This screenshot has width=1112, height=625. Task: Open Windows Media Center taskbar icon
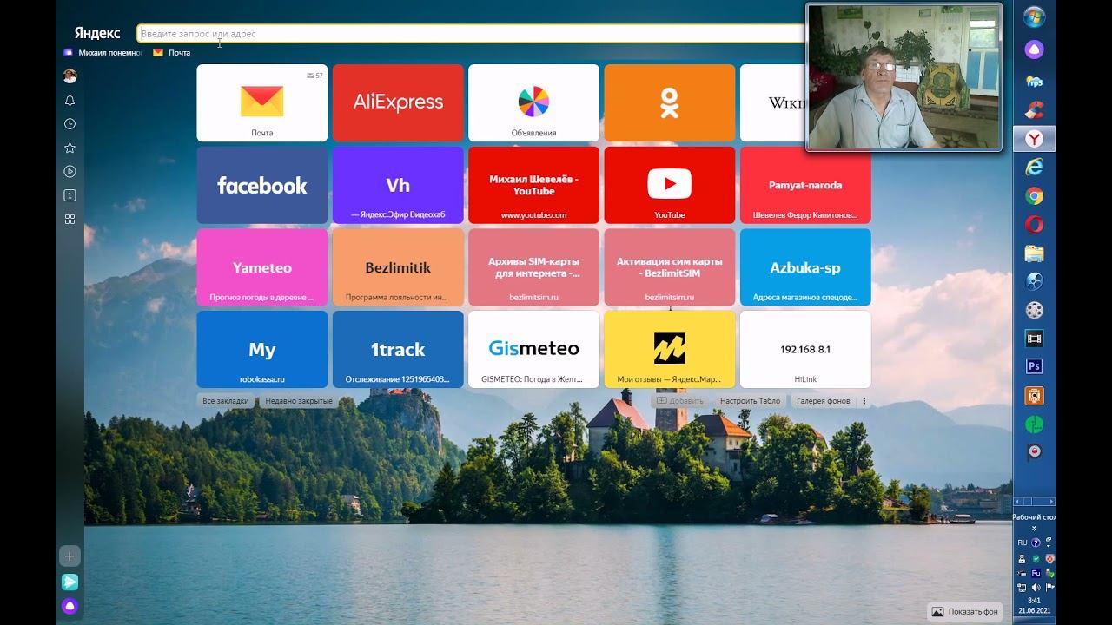coord(1034,281)
